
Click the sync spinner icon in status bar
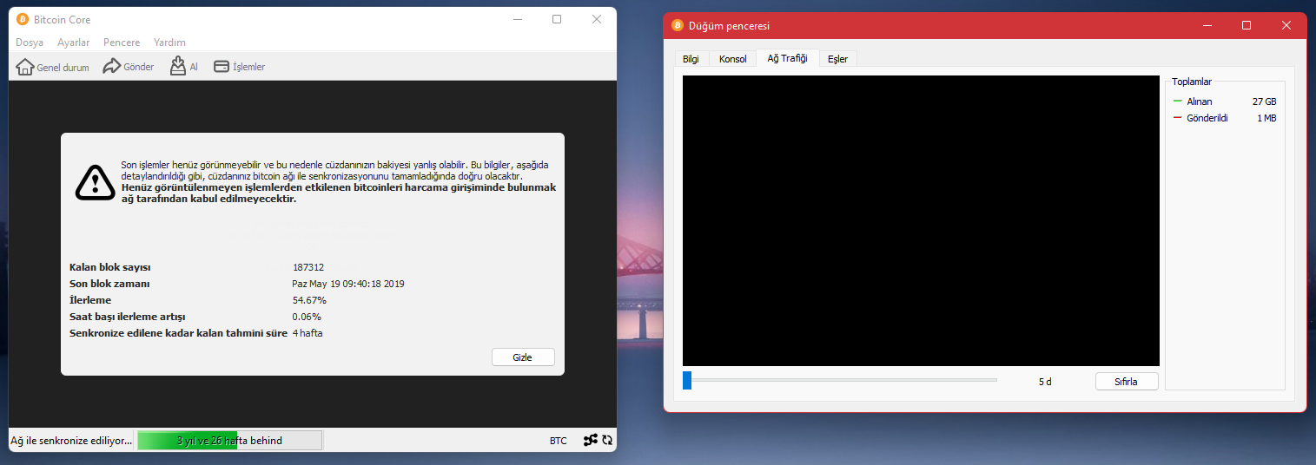(607, 441)
